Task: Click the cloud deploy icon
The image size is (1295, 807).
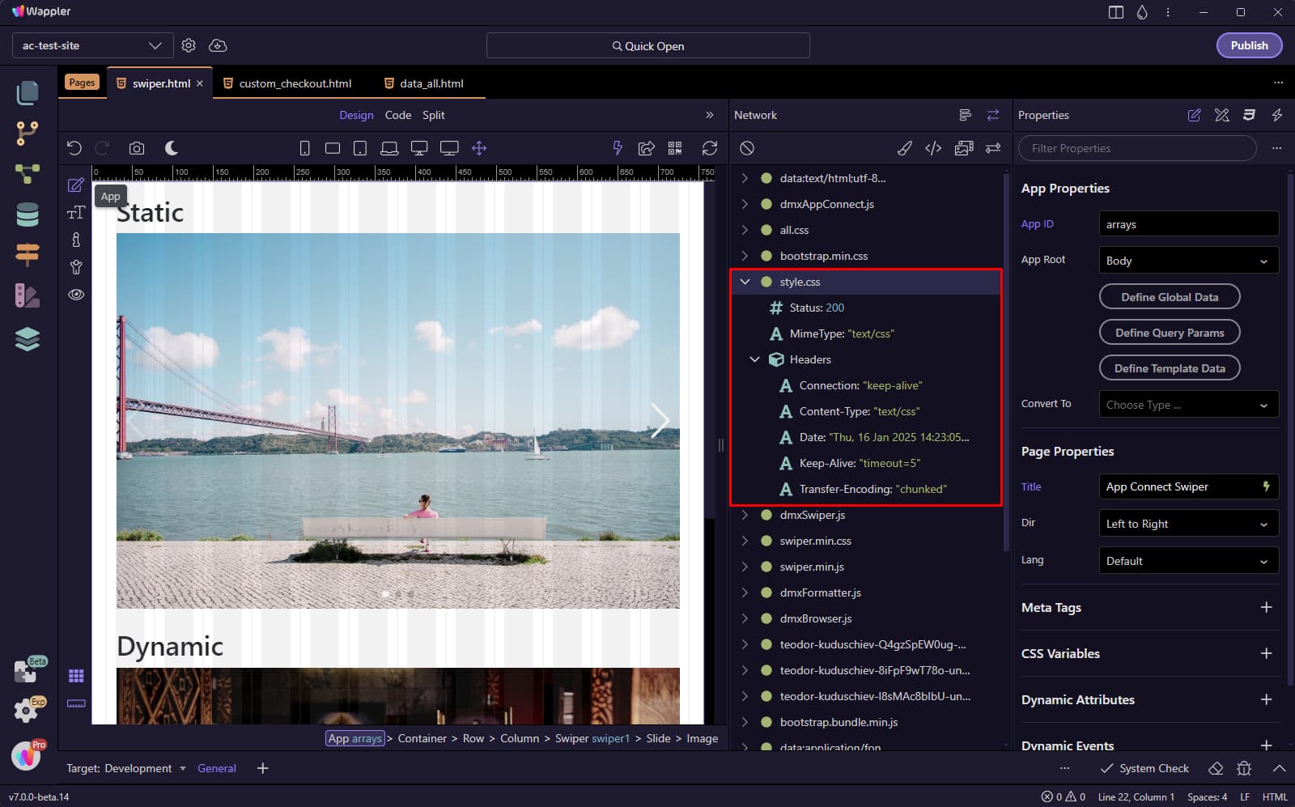Action: click(218, 45)
